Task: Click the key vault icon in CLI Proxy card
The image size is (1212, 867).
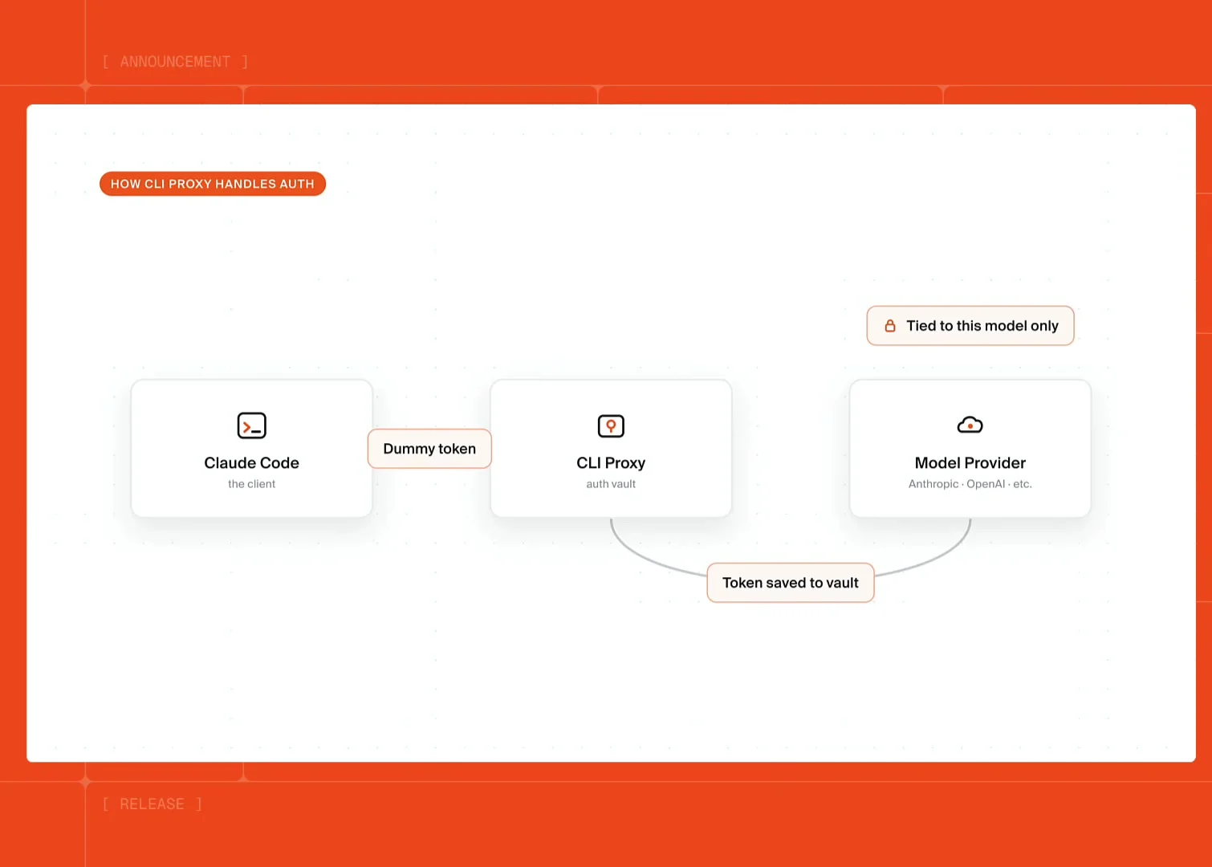Action: click(x=611, y=425)
